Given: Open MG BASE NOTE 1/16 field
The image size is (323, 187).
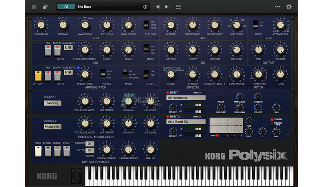Looking at the screenshot, I should pos(68,48).
